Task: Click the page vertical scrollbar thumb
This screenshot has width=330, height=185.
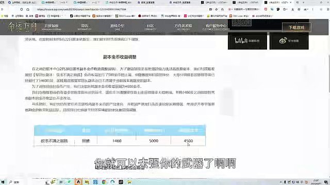Action: point(329,73)
